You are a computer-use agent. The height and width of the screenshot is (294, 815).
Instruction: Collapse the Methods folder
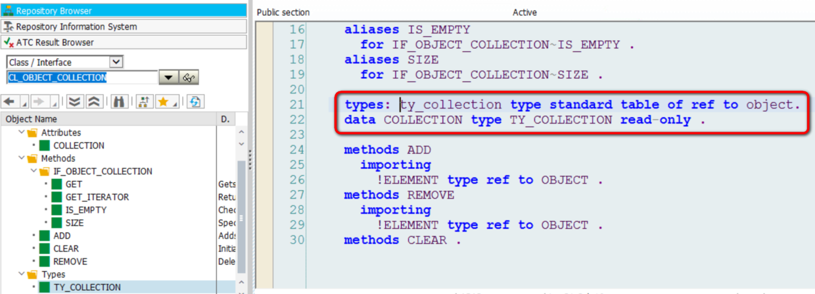[22, 159]
